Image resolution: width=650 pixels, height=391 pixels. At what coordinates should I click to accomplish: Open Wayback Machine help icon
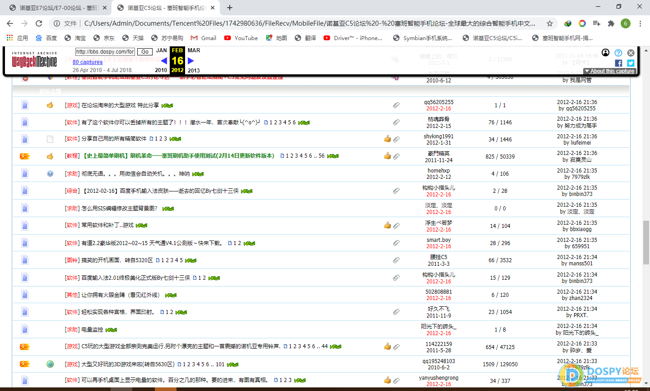click(x=618, y=53)
